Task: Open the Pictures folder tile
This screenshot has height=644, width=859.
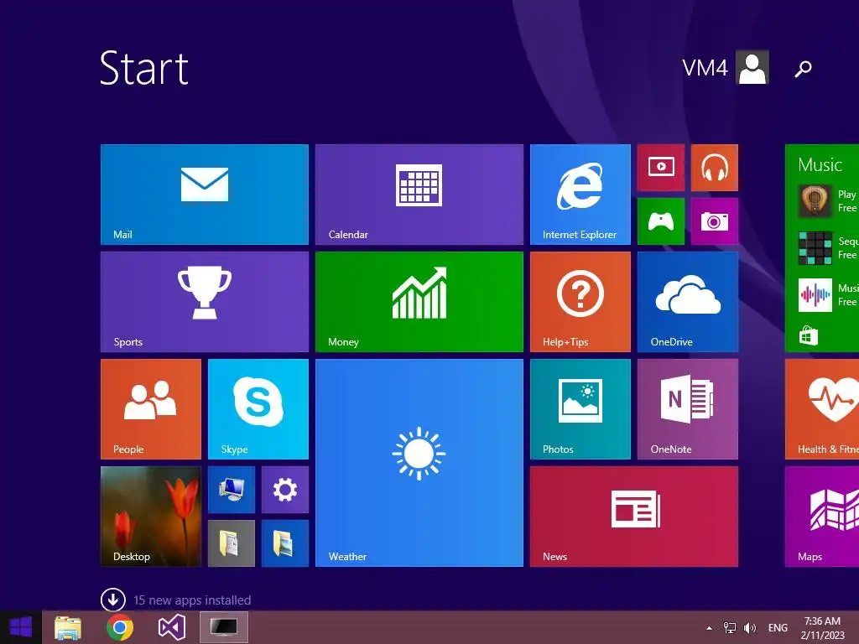Action: pos(285,543)
